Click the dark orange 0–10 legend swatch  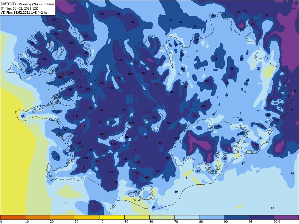click(x=13, y=217)
